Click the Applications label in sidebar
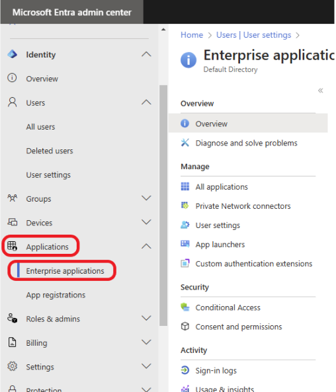Screen dimensions: 336x392 point(47,247)
